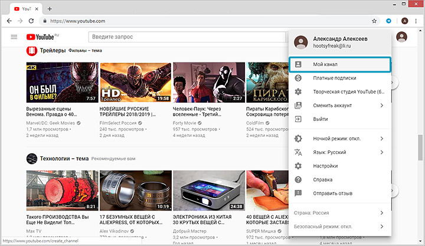This screenshot has width=425, height=246.
Task: Click the Добрый Мастер channel name
Action: (x=189, y=231)
